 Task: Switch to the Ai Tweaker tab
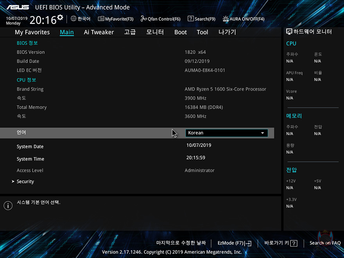(99, 32)
